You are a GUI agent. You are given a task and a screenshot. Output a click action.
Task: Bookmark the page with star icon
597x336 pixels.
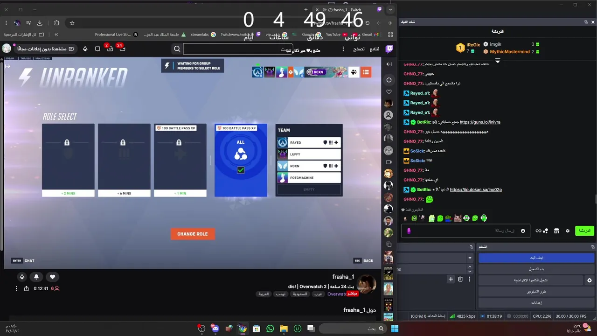point(72,23)
